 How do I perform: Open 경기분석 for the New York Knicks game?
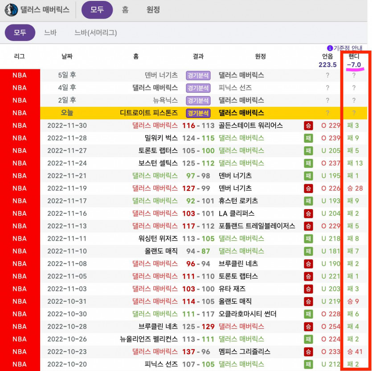198,101
